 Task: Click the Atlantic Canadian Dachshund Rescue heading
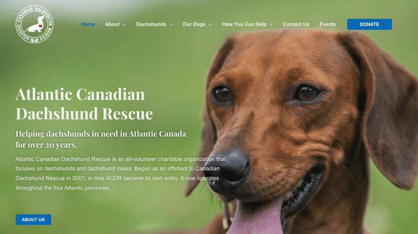point(84,104)
